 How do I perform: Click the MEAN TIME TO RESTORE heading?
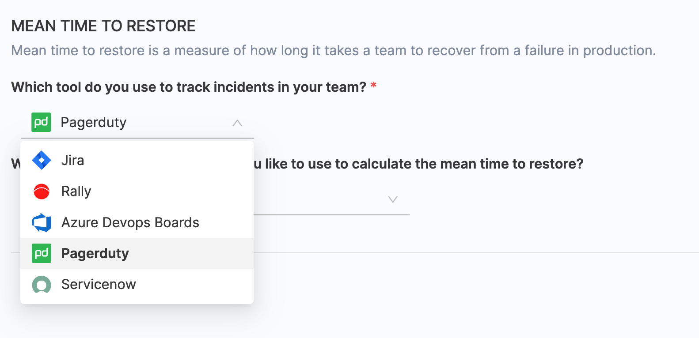point(103,26)
